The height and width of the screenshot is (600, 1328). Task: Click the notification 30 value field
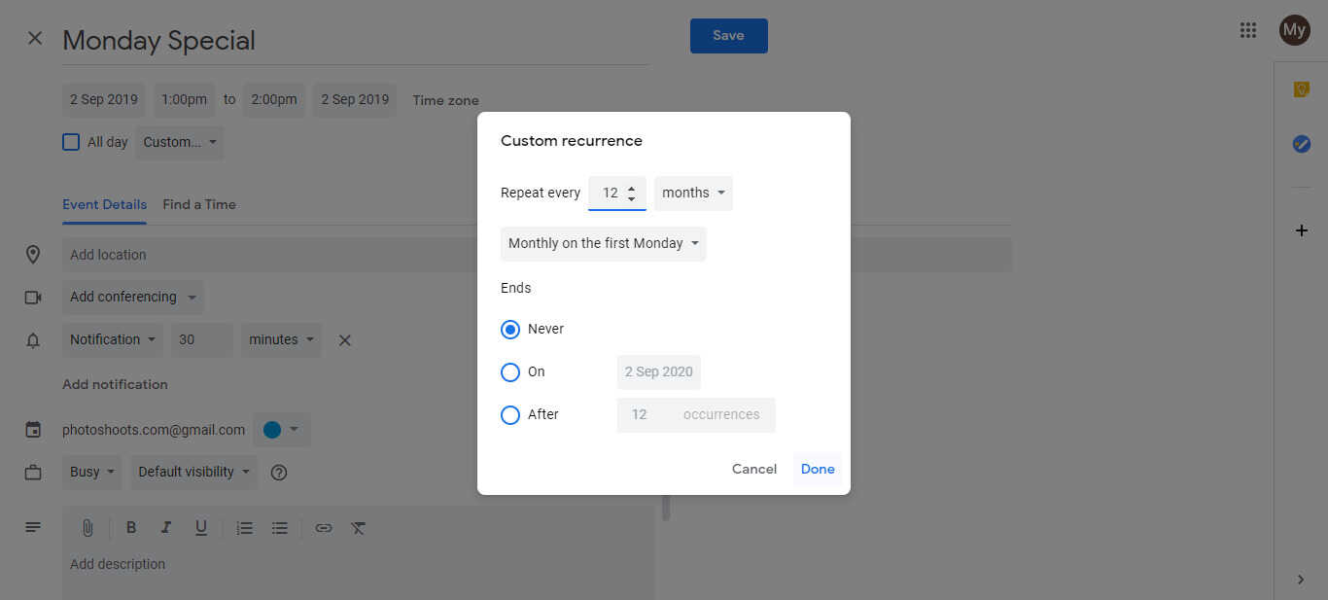(202, 340)
